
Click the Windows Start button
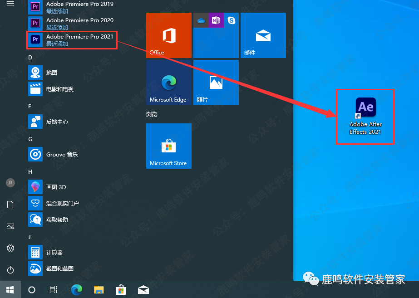pyautogui.click(x=10, y=289)
